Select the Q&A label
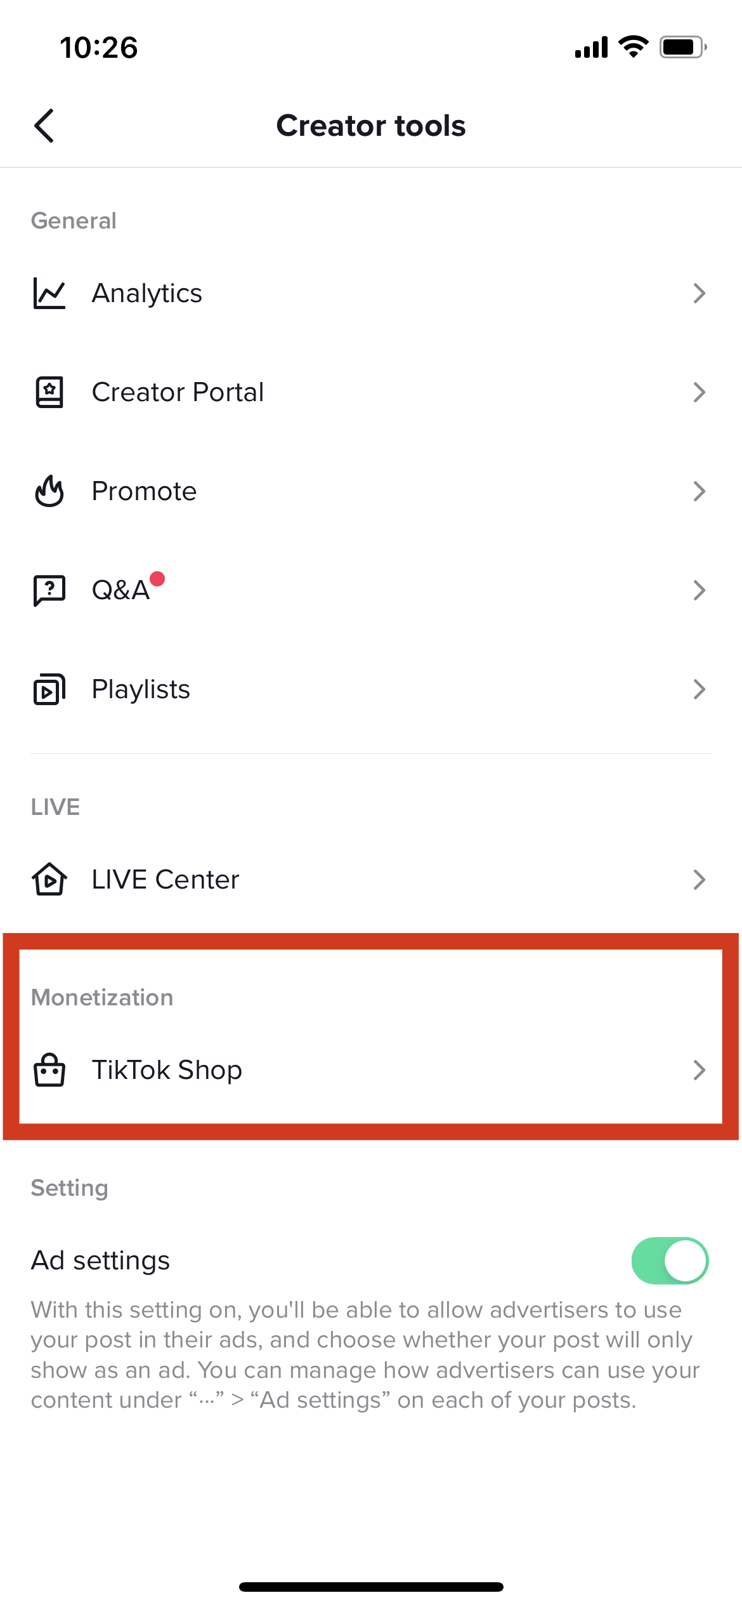The width and height of the screenshot is (742, 1607). pos(120,590)
